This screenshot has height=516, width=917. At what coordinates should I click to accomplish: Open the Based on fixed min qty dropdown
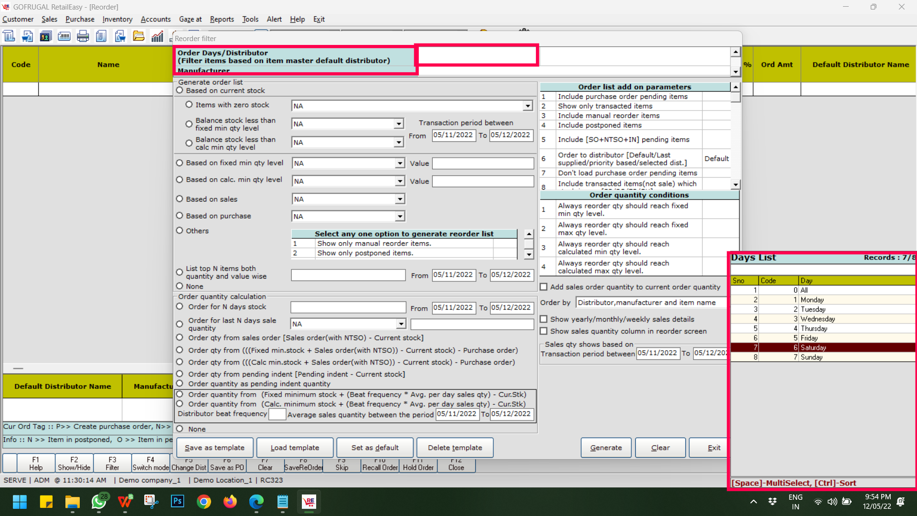pyautogui.click(x=400, y=163)
